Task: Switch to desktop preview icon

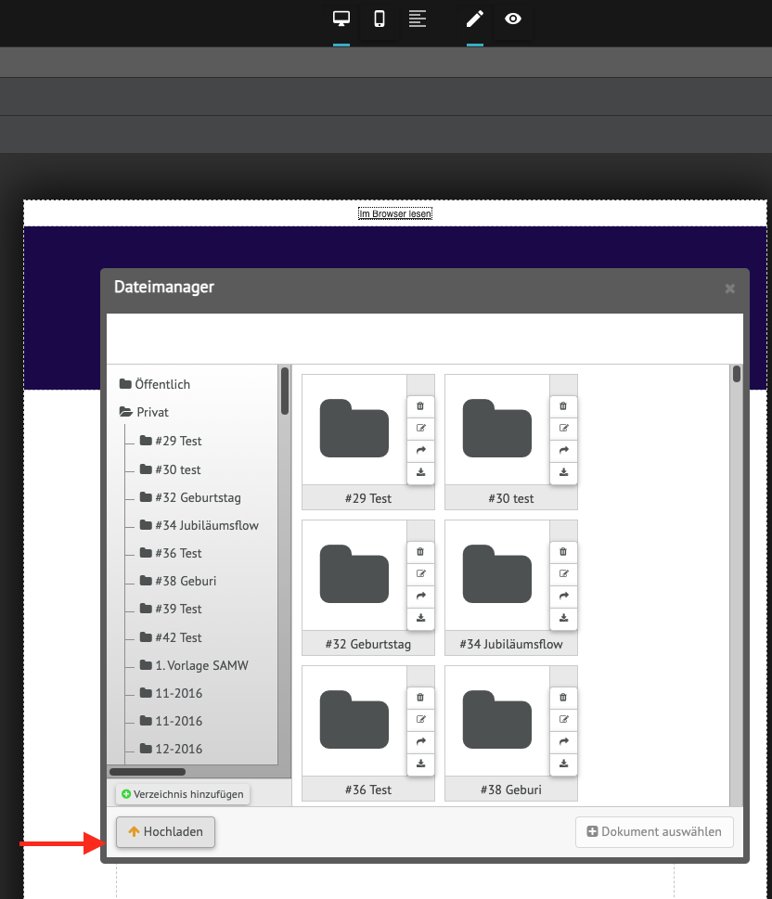Action: (x=341, y=19)
